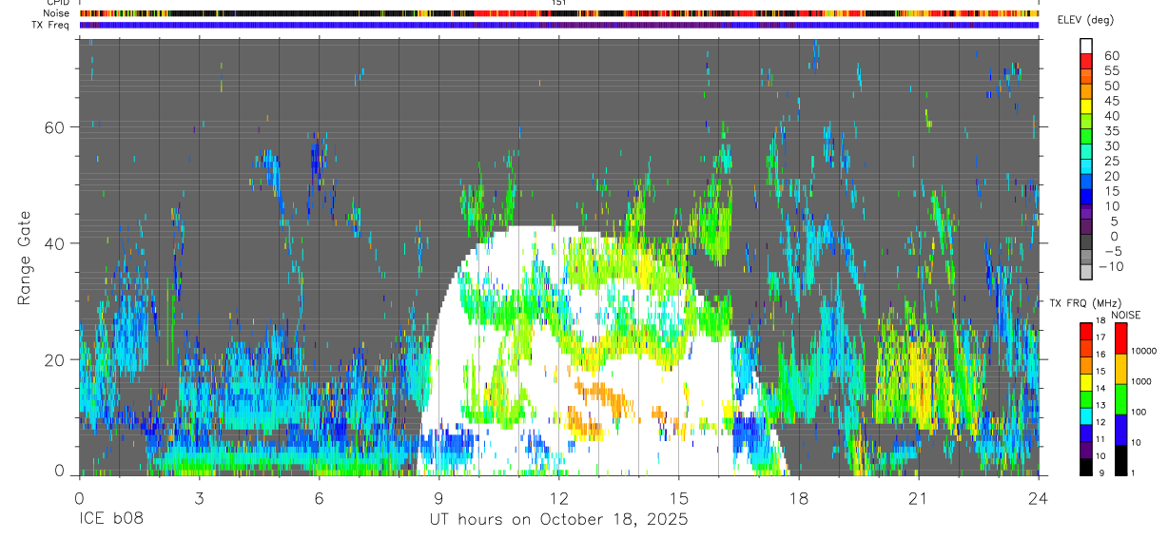The image size is (1168, 539).
Task: Click the x-axis hour tick label '9'
Action: coord(438,498)
